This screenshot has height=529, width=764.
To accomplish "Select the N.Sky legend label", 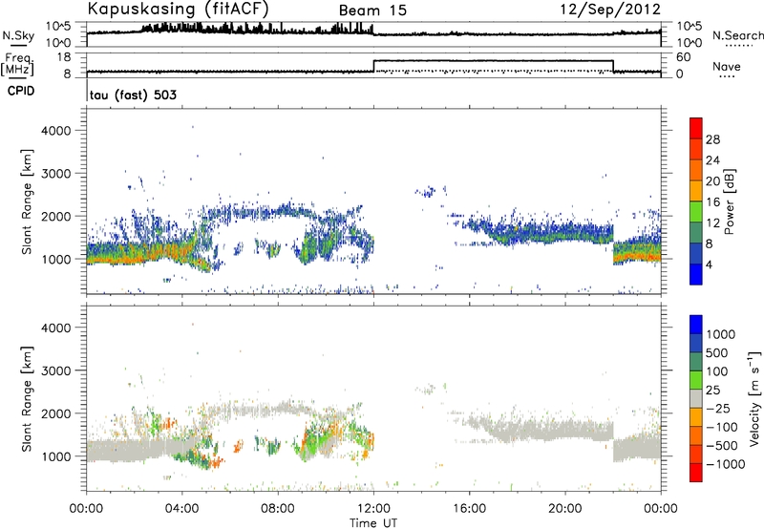I will [x=18, y=35].
